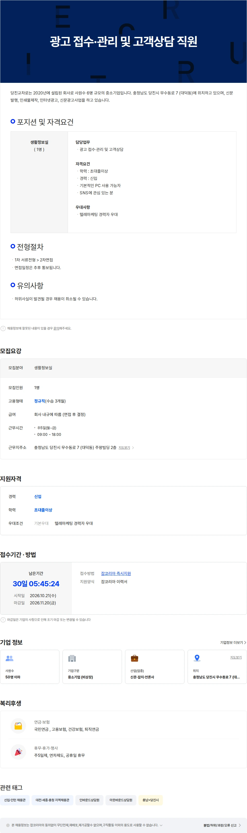The width and height of the screenshot is (247, 833).
Task: Click grey circle icon in copyright footer
Action: pos(8,825)
